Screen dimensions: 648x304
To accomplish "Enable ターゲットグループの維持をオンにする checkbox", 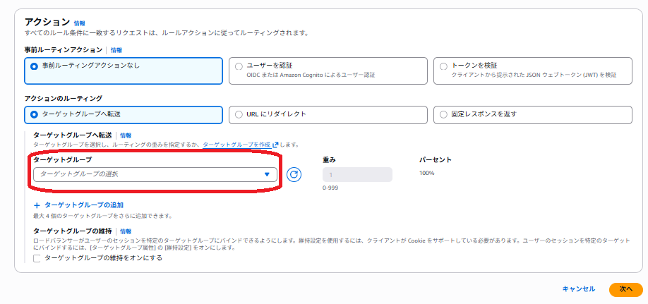I will (37, 259).
